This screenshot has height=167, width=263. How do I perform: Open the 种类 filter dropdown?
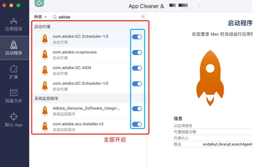coord(40,17)
